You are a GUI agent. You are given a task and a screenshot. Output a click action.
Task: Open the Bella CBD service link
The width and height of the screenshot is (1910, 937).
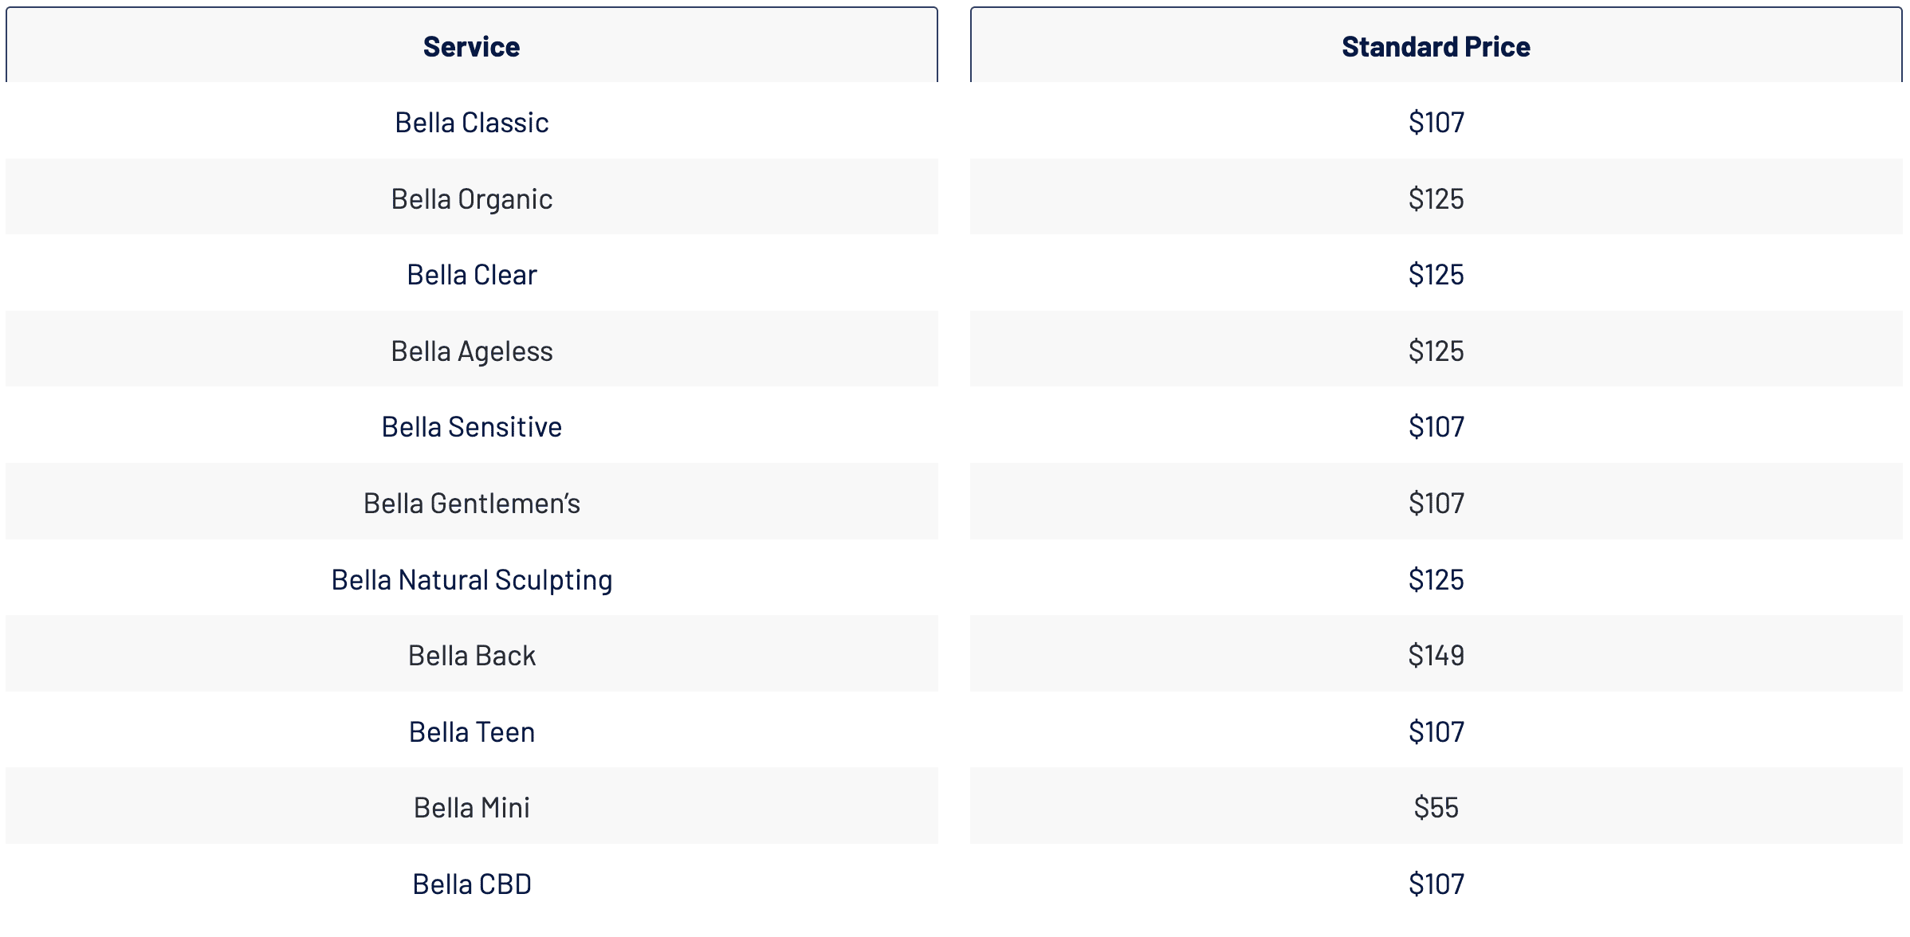tap(471, 884)
